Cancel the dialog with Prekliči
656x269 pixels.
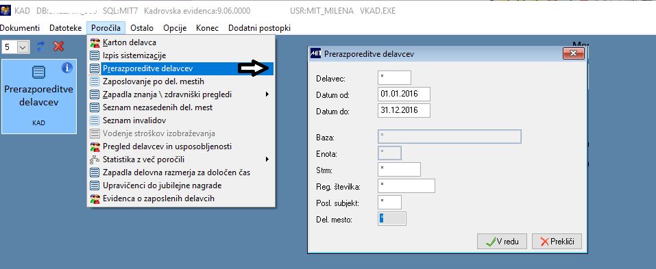click(x=557, y=242)
